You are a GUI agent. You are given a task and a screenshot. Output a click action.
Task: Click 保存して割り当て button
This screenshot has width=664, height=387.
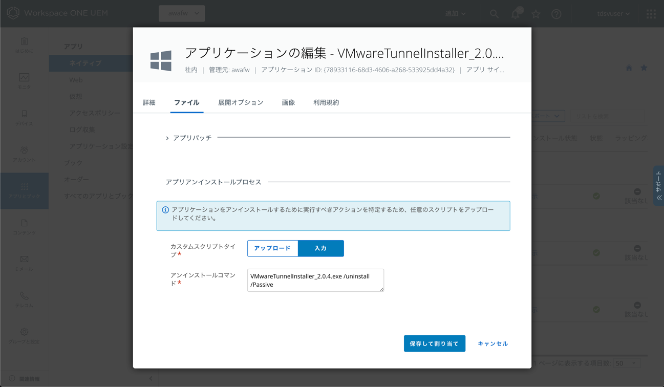(x=435, y=343)
